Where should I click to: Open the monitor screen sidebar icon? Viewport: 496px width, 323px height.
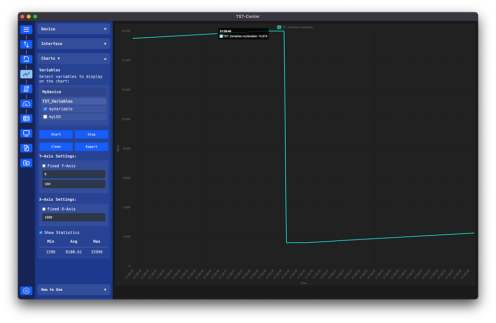(x=26, y=134)
